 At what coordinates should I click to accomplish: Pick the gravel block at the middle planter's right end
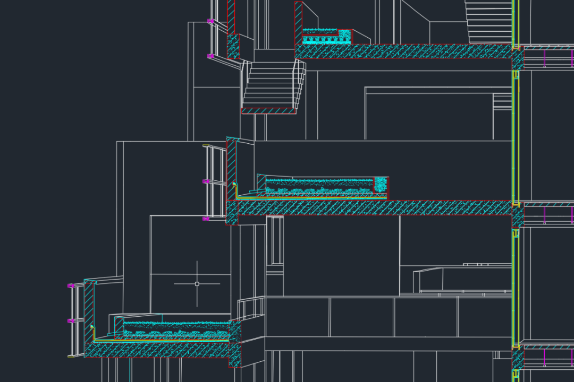point(381,185)
